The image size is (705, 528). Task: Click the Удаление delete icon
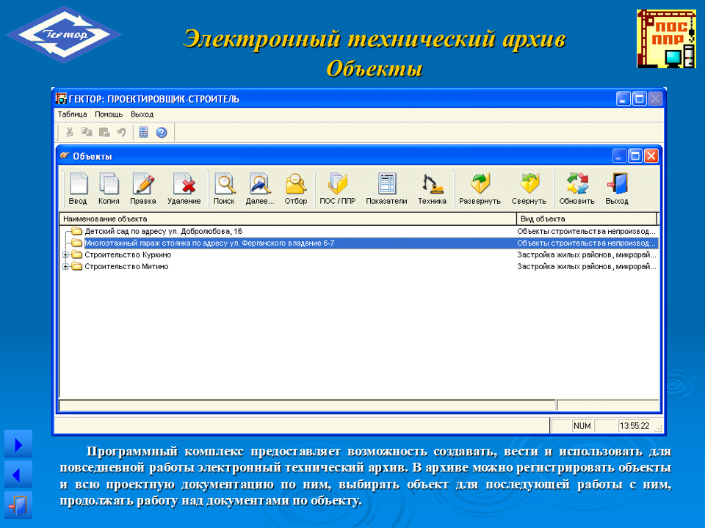tap(184, 188)
